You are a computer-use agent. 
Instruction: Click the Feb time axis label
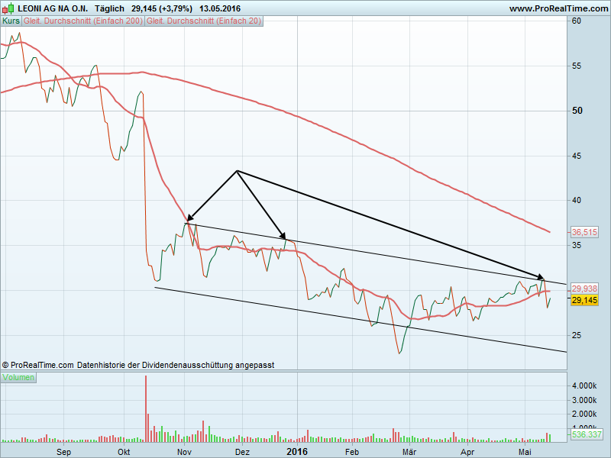pyautogui.click(x=352, y=452)
